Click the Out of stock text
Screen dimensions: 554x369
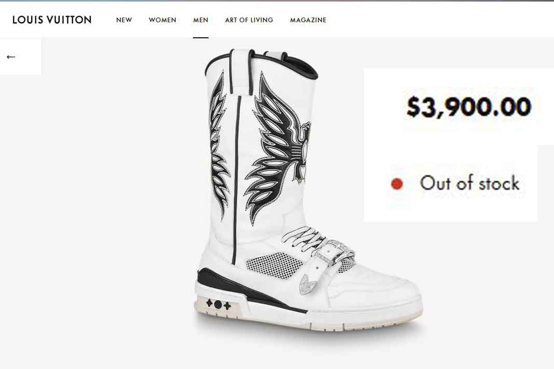[x=469, y=183]
